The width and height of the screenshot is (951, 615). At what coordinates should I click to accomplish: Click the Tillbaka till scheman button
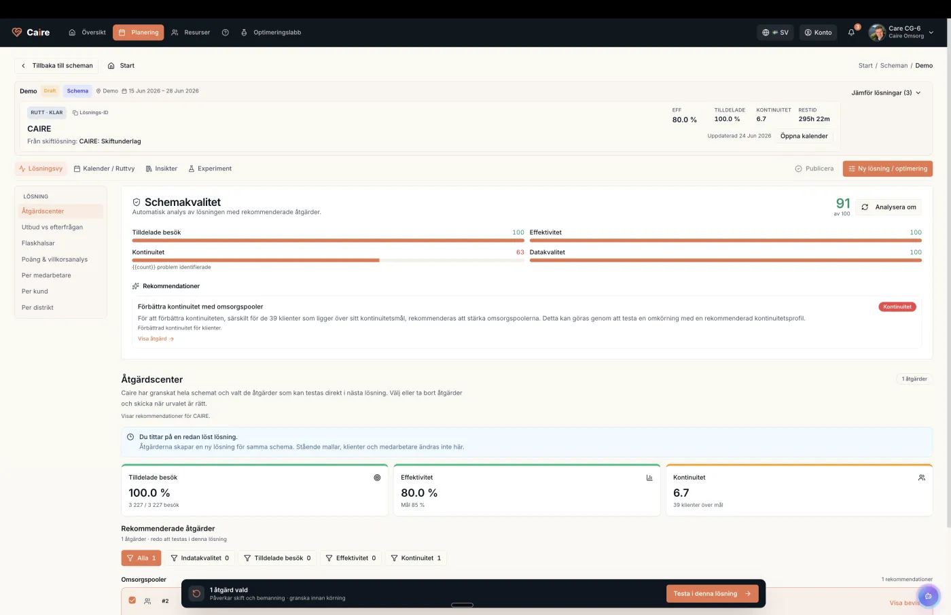57,66
